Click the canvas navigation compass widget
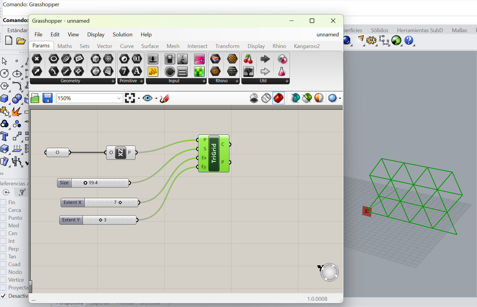Image resolution: width=477 pixels, height=307 pixels. [329, 272]
